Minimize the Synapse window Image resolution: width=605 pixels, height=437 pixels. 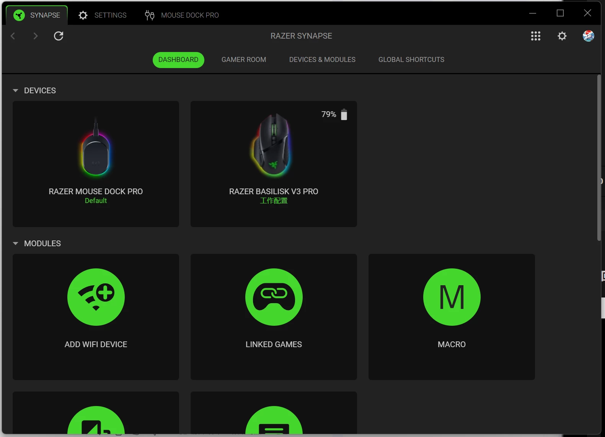(x=533, y=13)
